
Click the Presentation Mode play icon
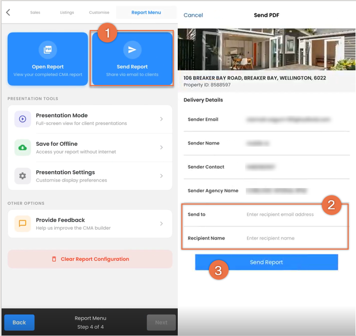[x=22, y=119]
